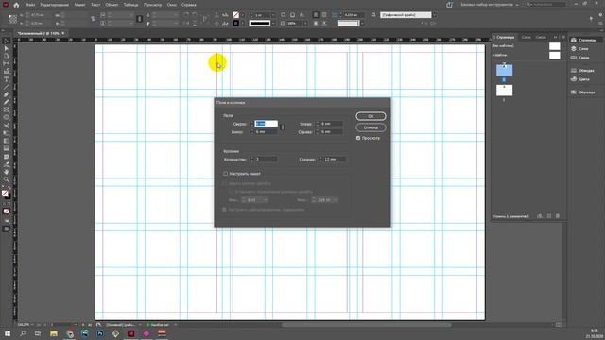This screenshot has width=605, height=340.
Task: Collapse the Pages panel with double arrows
Action: tap(556, 37)
